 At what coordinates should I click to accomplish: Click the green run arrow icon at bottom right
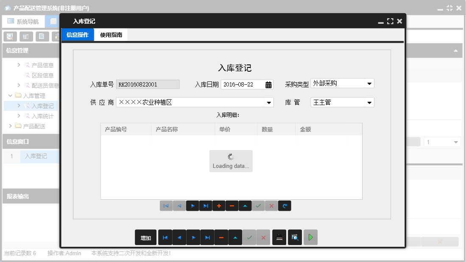(310, 237)
